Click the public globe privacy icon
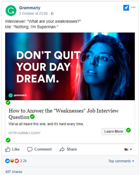140x175 pixels. [x=52, y=13]
